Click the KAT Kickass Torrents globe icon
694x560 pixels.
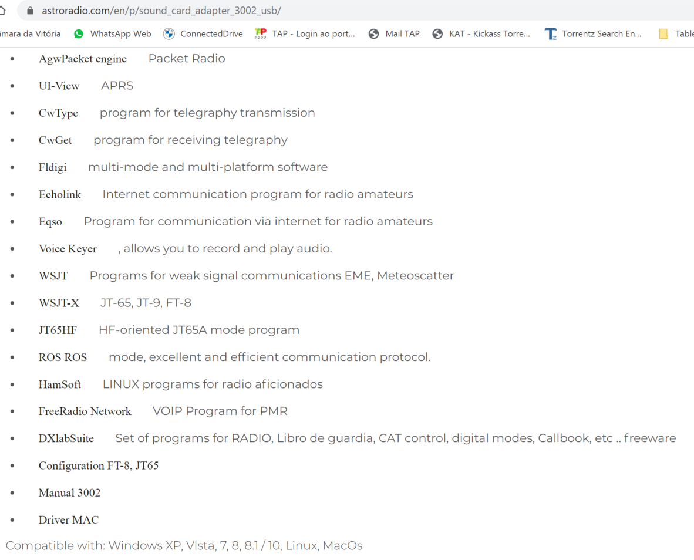coord(437,34)
